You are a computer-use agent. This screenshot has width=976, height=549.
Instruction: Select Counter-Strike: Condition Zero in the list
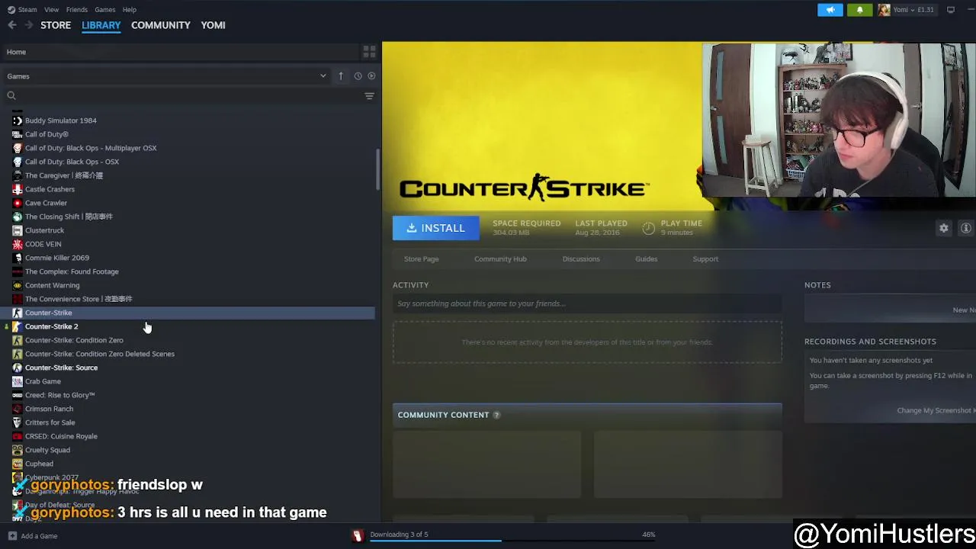coord(74,340)
